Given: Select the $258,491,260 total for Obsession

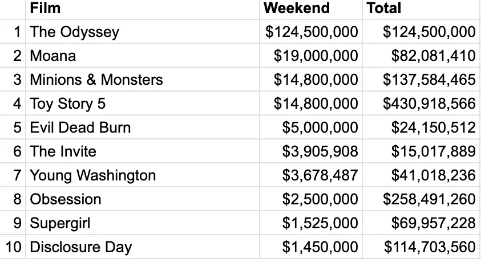Looking at the screenshot, I should coord(422,199).
